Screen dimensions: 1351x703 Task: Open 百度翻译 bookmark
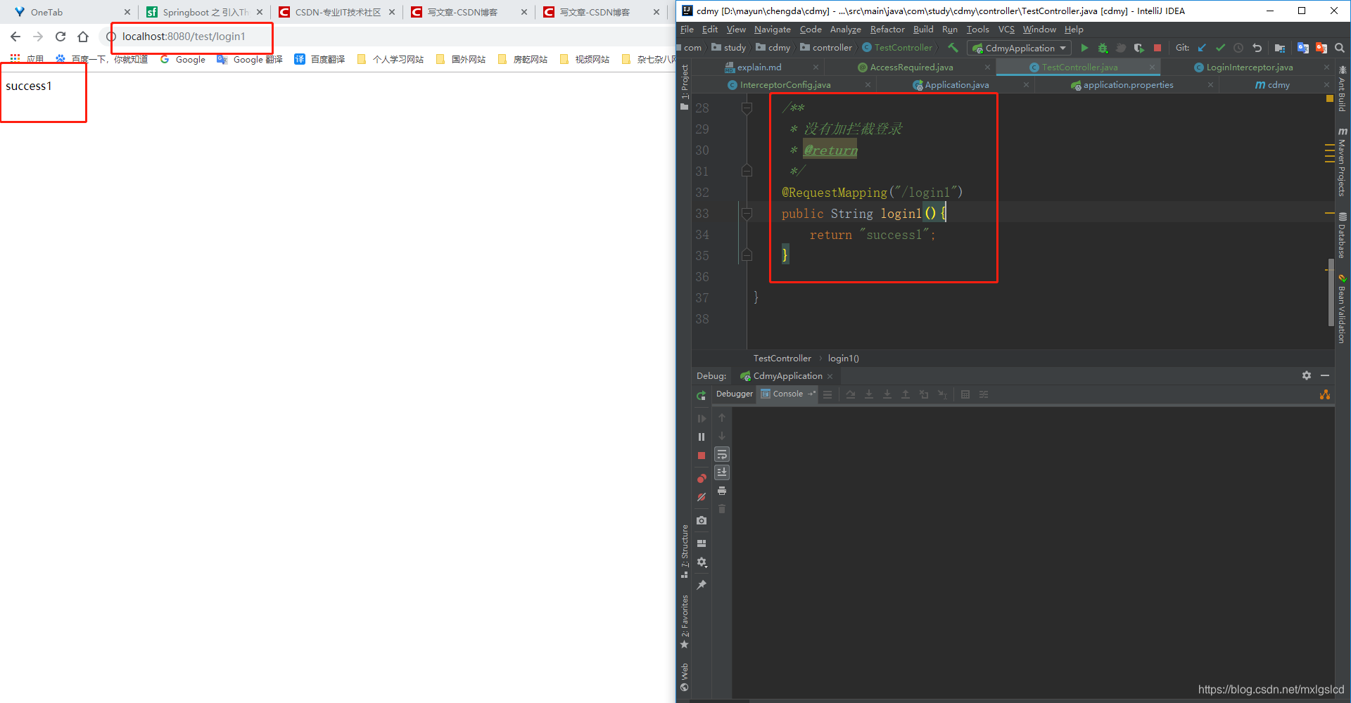pos(319,60)
